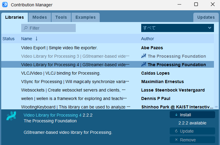Install the selected library
The image size is (220, 145).
click(192, 115)
